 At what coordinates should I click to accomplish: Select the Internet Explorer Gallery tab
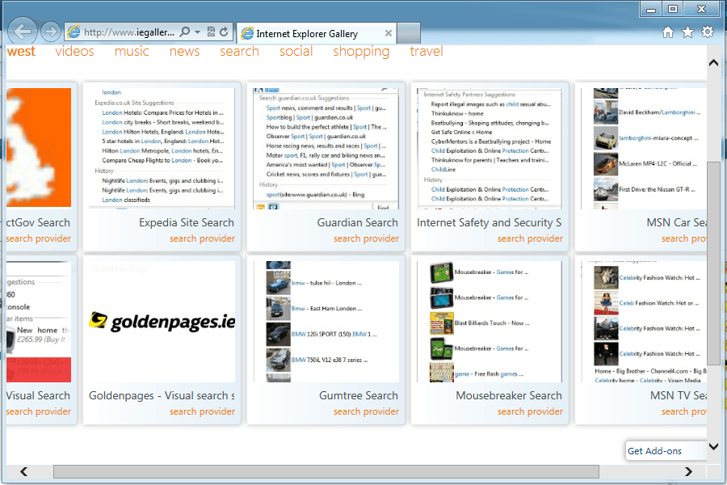[x=316, y=33]
